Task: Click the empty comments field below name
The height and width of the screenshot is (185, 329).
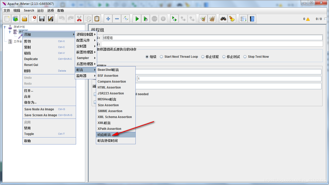Action: (212, 44)
